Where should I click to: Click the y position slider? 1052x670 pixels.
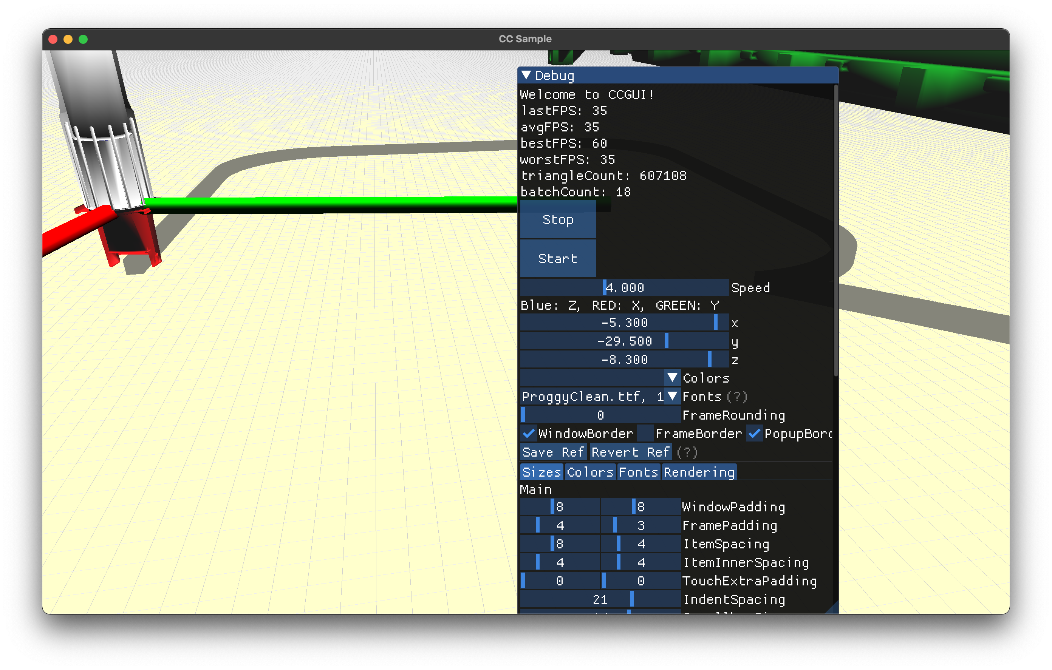tap(624, 341)
